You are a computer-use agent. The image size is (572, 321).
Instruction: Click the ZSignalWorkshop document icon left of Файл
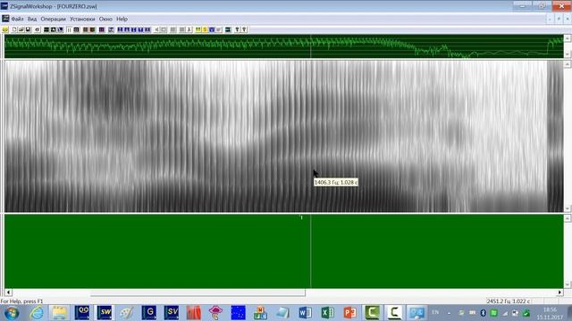(x=5, y=19)
